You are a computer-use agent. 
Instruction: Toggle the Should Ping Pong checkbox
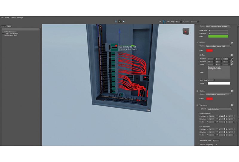(216, 144)
